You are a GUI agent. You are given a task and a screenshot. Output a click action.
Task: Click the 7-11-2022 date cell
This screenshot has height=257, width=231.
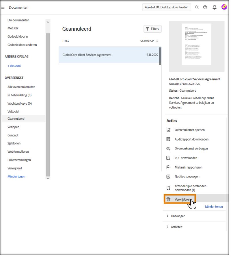pos(152,55)
